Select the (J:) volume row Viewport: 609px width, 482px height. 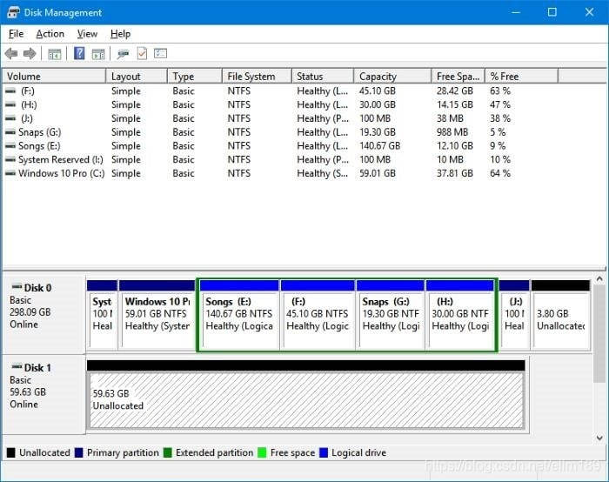pos(258,118)
